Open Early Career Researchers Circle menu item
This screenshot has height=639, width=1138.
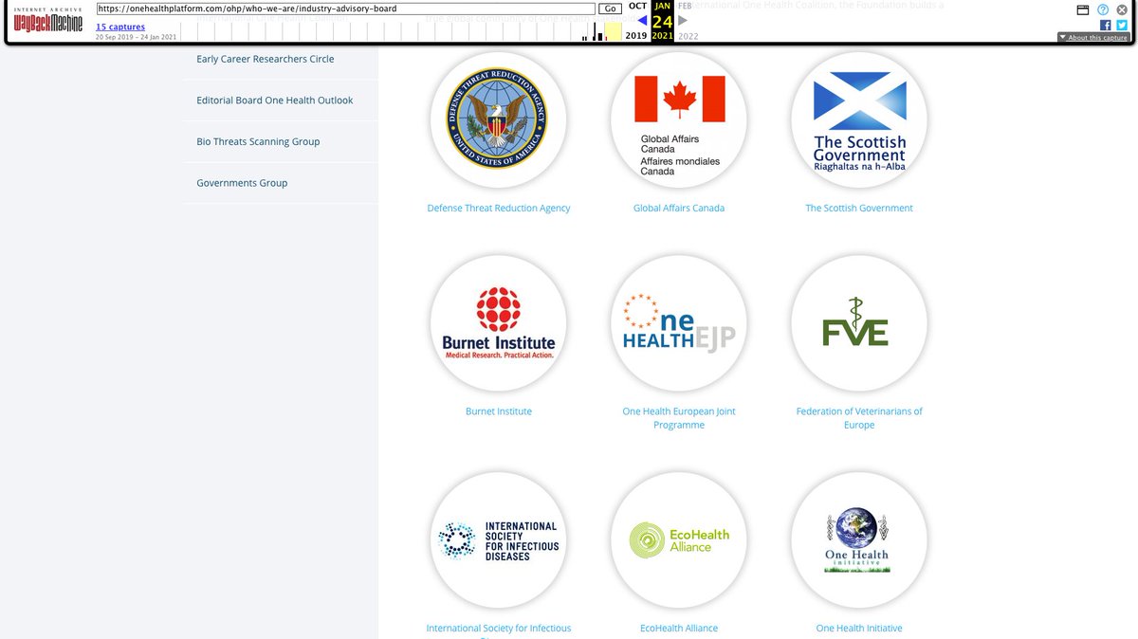[x=265, y=59]
